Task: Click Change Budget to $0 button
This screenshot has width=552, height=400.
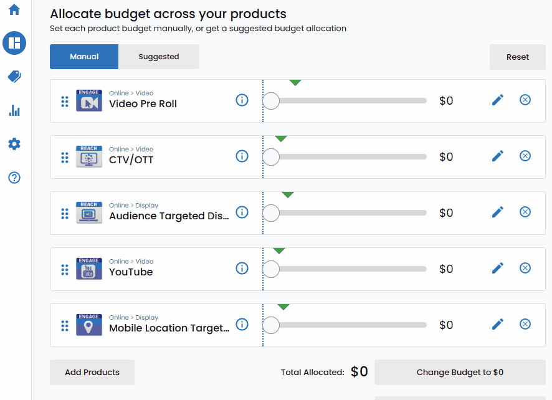Action: click(460, 373)
